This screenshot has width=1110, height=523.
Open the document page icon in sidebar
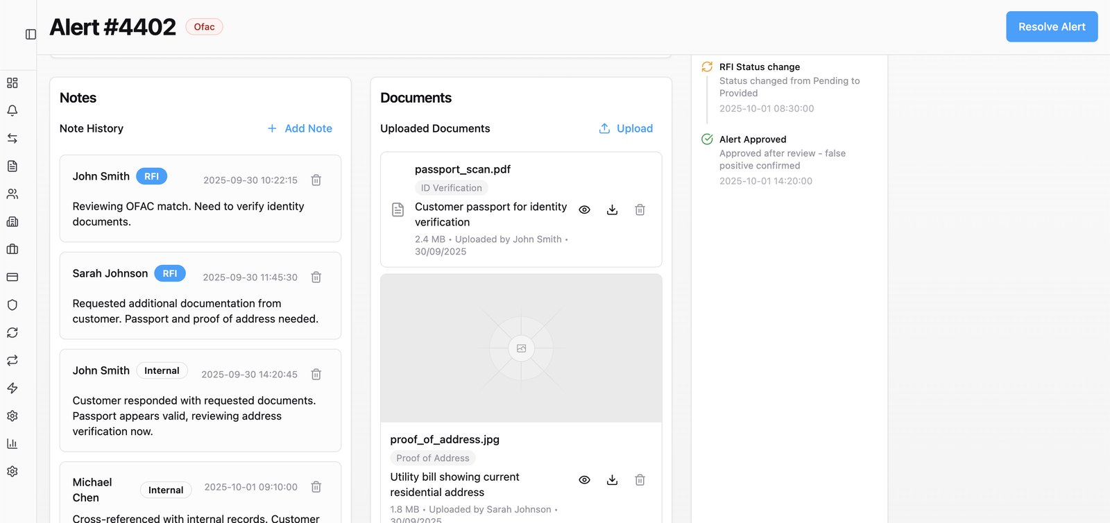point(12,166)
